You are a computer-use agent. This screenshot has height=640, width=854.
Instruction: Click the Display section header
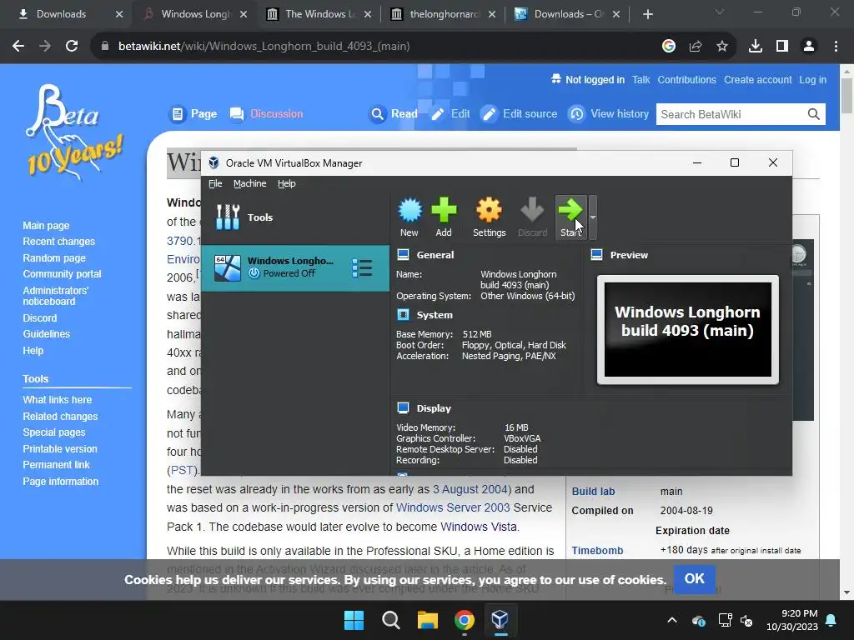[x=434, y=408]
